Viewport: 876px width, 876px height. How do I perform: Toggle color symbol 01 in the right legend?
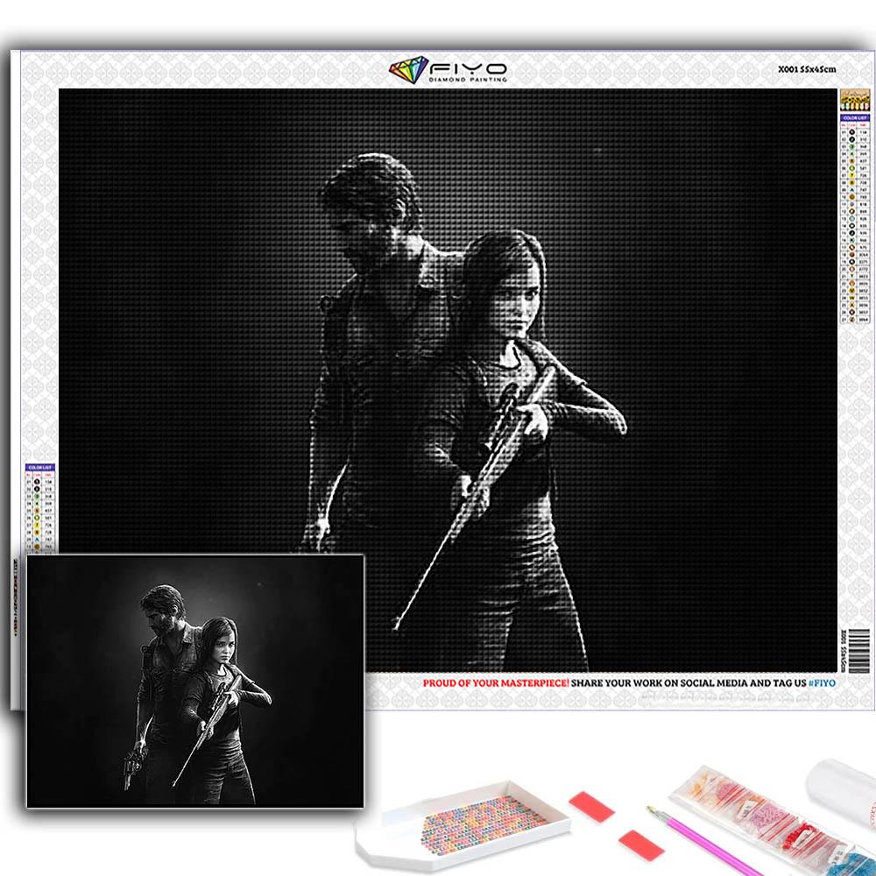coord(851,132)
